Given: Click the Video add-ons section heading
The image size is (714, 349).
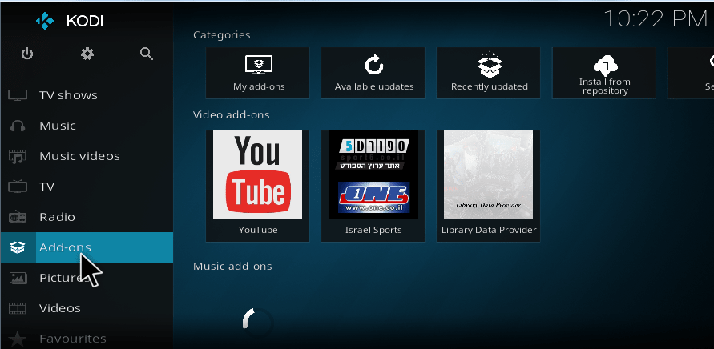Looking at the screenshot, I should coord(232,115).
